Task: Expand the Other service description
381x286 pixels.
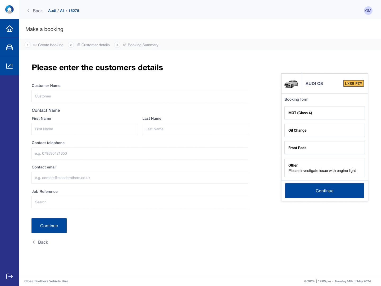Action: [x=324, y=168]
